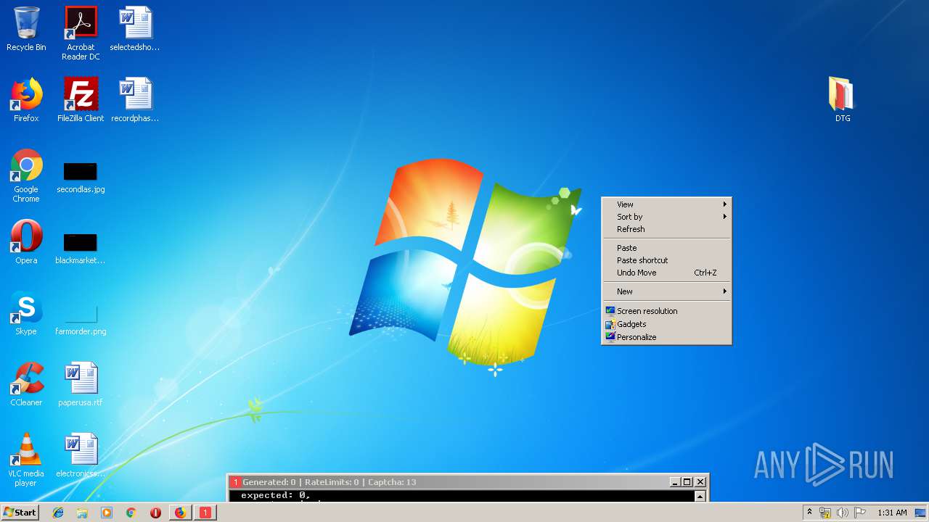The height and width of the screenshot is (522, 929).
Task: Open Windows Media Player taskbar icon
Action: point(107,513)
